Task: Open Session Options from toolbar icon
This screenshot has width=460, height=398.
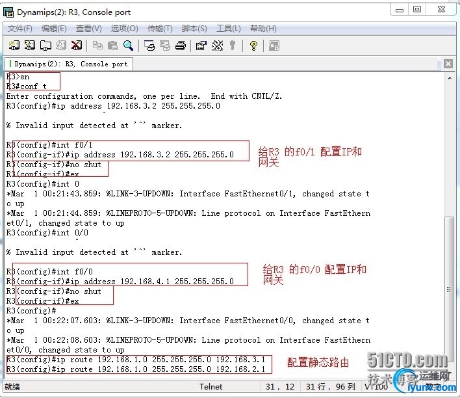Action: click(201, 46)
